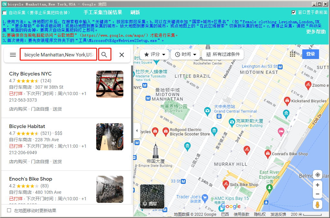Open the 更多帮助 help link
This screenshot has height=218, width=330.
tap(315, 32)
